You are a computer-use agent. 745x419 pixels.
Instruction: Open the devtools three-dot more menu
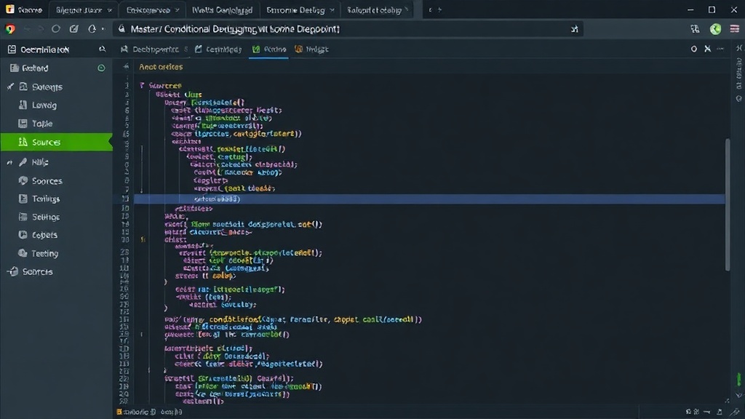tap(721, 49)
